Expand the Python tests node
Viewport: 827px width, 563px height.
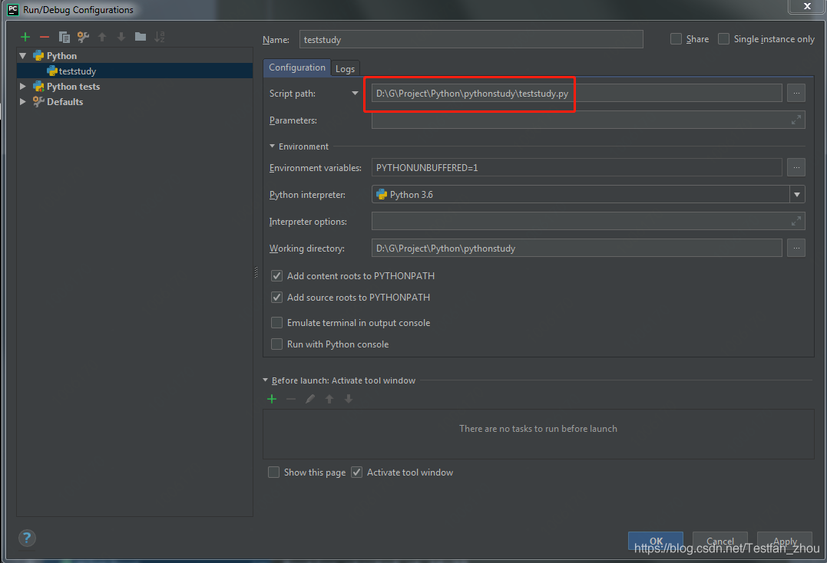pos(23,86)
